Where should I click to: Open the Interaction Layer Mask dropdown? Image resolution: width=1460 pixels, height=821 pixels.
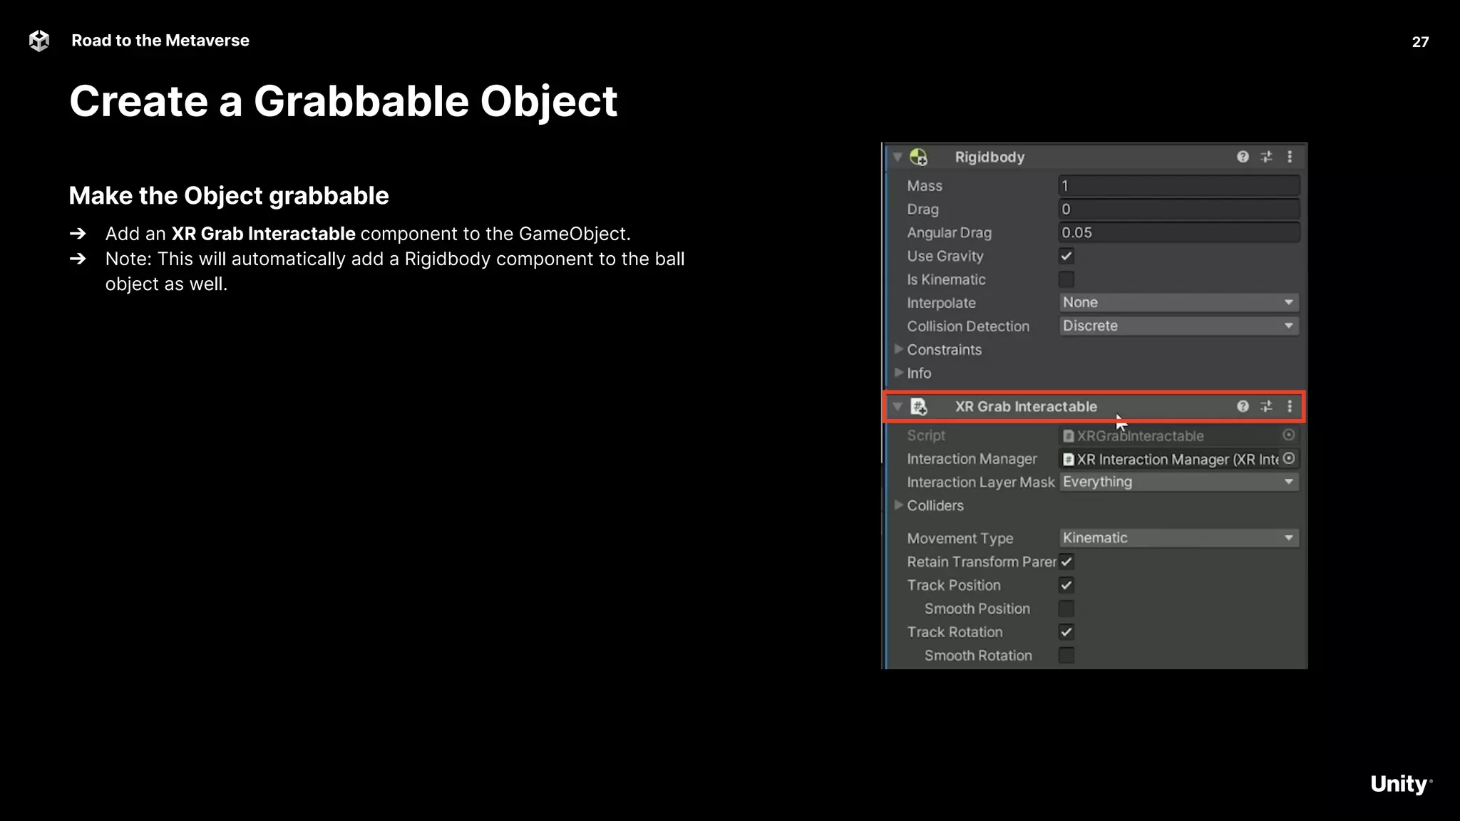pos(1179,482)
